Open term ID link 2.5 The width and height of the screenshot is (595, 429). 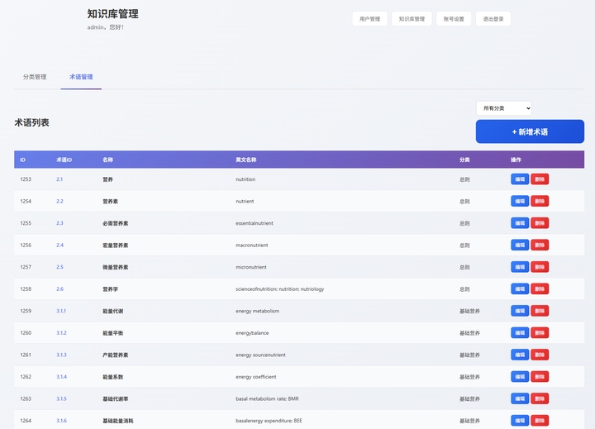tap(59, 267)
